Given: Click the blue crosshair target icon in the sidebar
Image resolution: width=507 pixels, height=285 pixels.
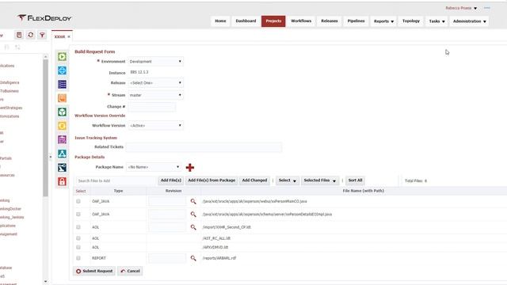Looking at the screenshot, I should click(62, 70).
